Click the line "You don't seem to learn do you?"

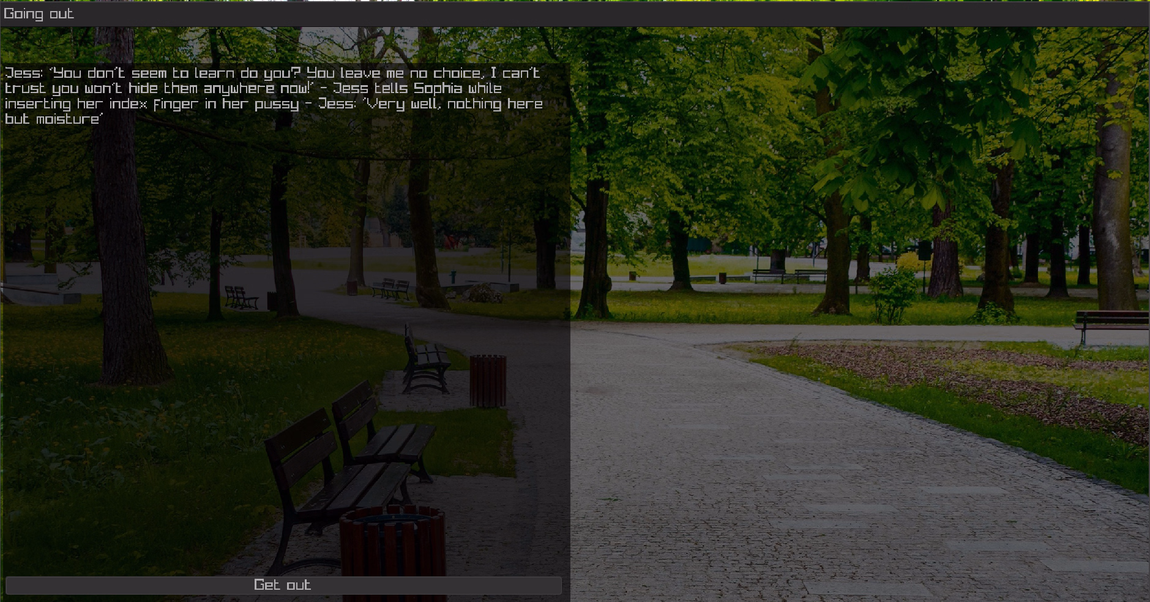pos(174,73)
